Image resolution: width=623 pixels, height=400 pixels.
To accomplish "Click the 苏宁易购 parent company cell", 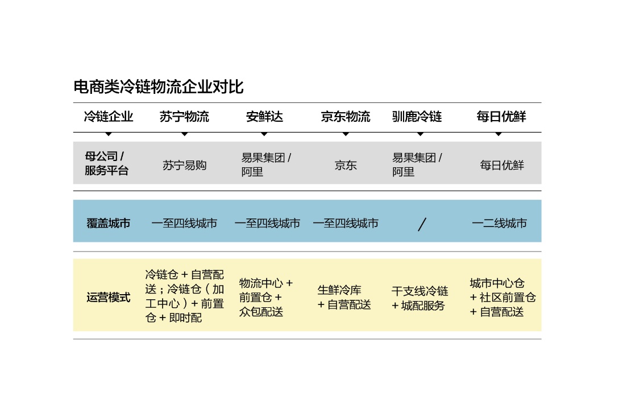I will tap(184, 165).
